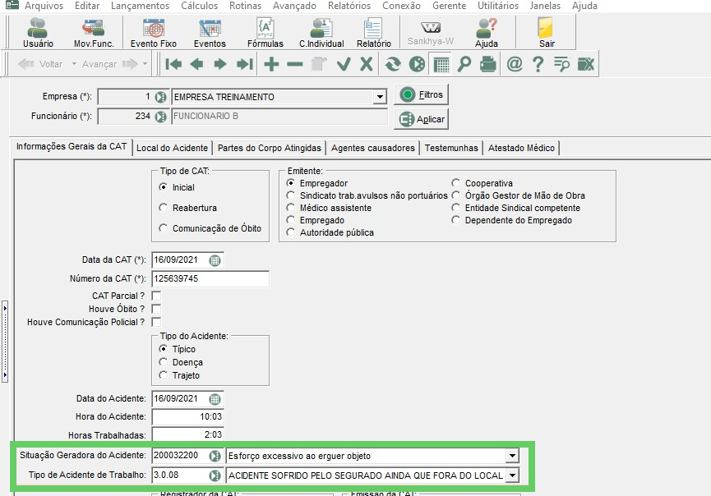Click the @ email icon
Image resolution: width=711 pixels, height=496 pixels.
coord(515,64)
